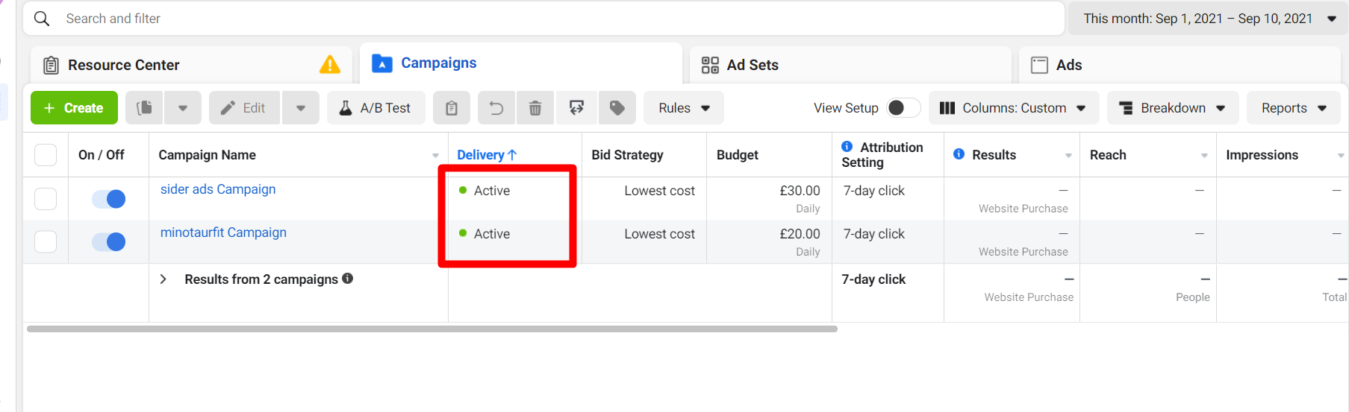Switch to the Ad Sets tab

pos(753,65)
